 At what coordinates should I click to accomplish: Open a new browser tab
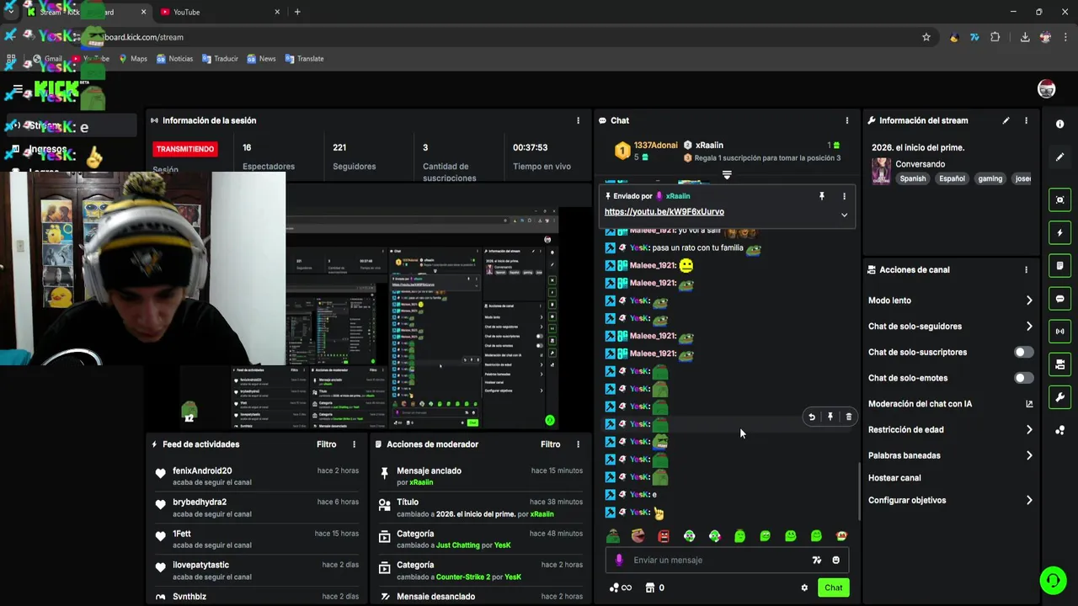coord(297,12)
